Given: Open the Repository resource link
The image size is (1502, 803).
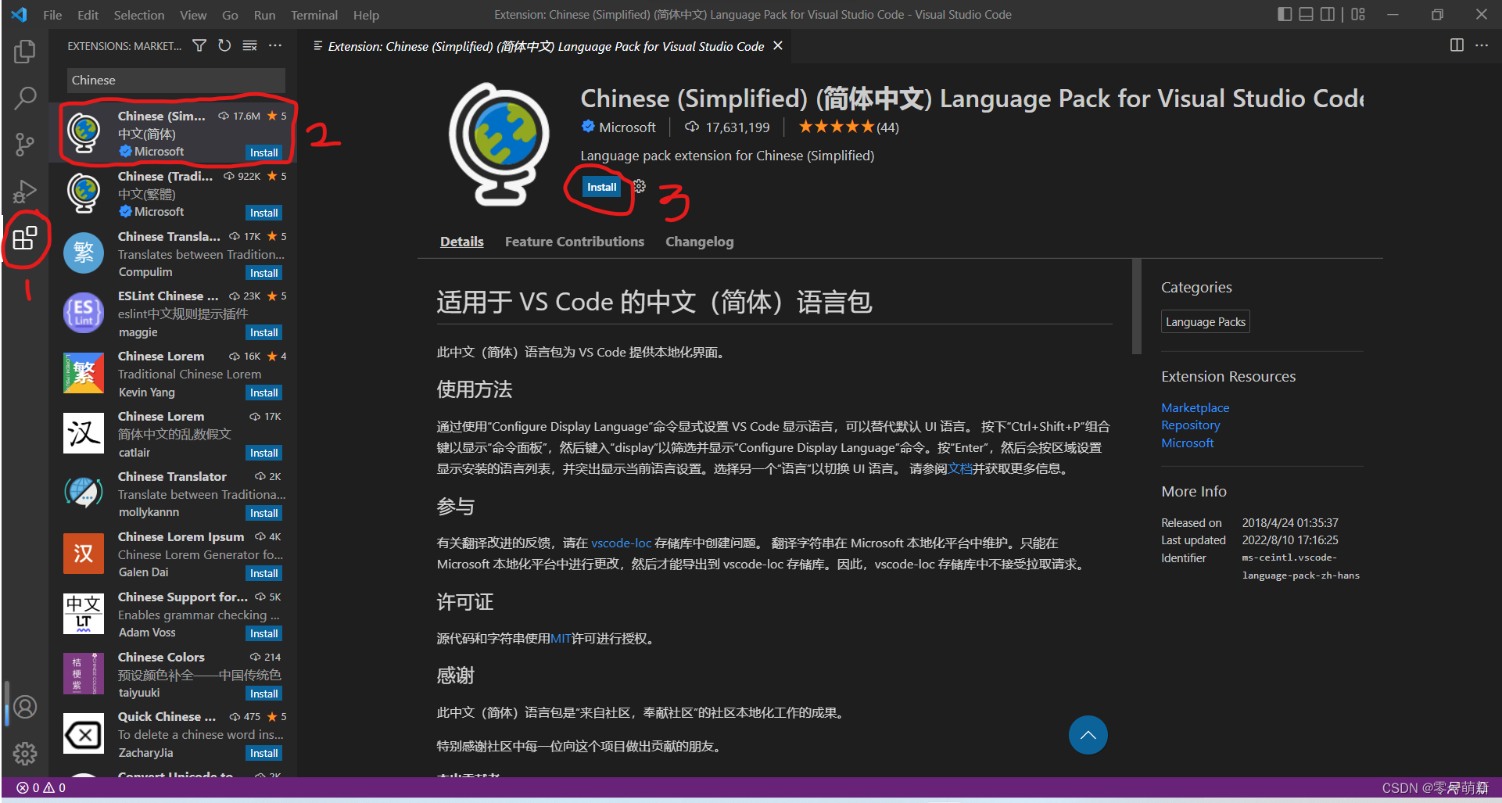Looking at the screenshot, I should tap(1190, 425).
